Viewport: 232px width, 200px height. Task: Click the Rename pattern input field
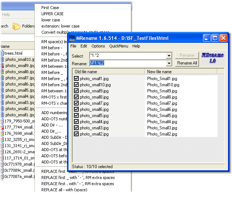(x=128, y=63)
